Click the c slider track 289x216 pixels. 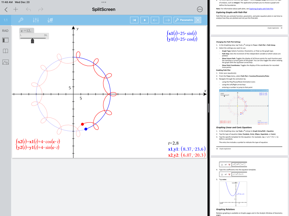pyautogui.click(x=33, y=38)
